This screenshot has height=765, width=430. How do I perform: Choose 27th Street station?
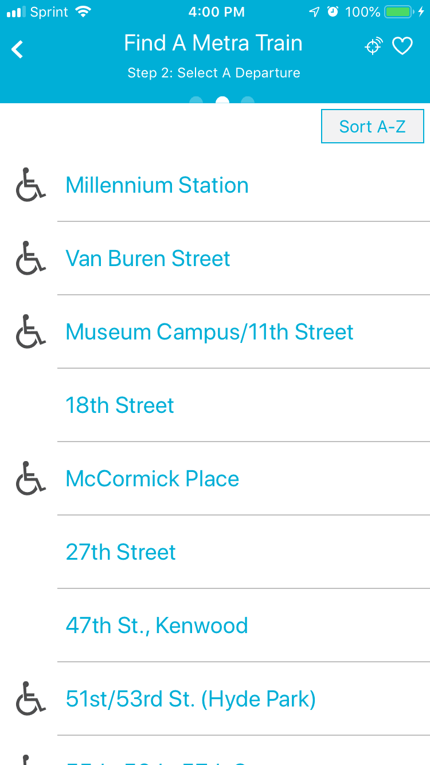[121, 552]
